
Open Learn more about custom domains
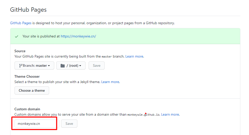coord(170,114)
